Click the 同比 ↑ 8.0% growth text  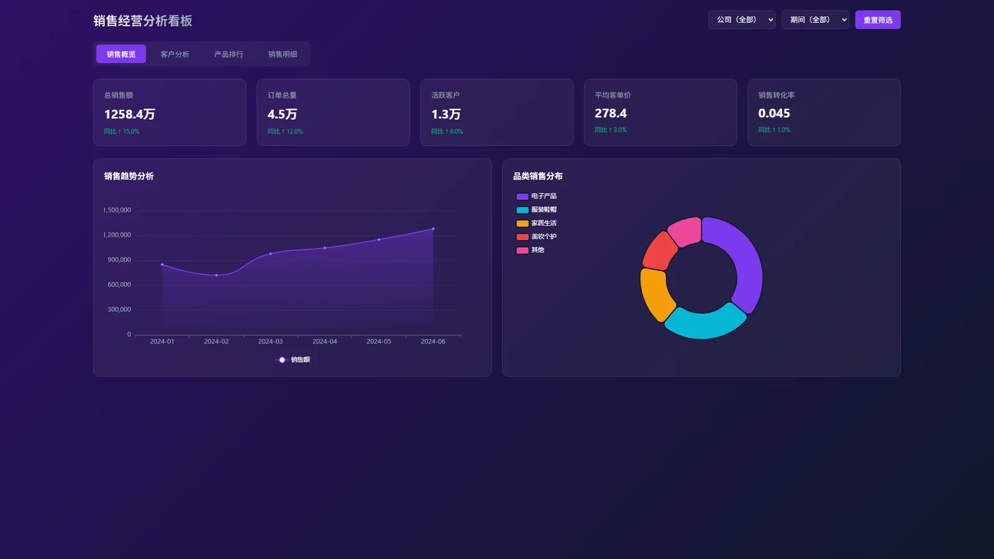(x=447, y=132)
